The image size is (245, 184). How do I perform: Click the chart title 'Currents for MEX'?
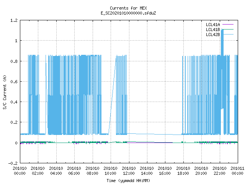(x=128, y=8)
